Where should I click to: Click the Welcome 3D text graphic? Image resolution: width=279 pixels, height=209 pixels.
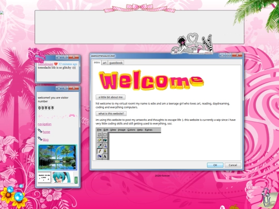[x=151, y=80]
